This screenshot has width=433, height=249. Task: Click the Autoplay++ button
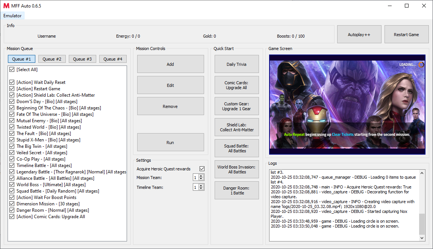[359, 35]
